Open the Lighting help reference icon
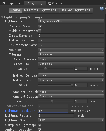106x131 pixels. 102,9
